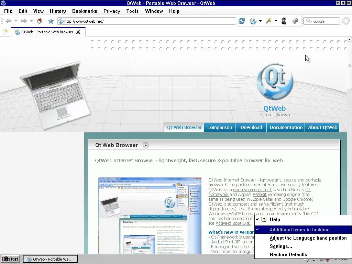The width and height of the screenshot is (352, 264).
Task: Go to the Download page tab
Action: (251, 127)
